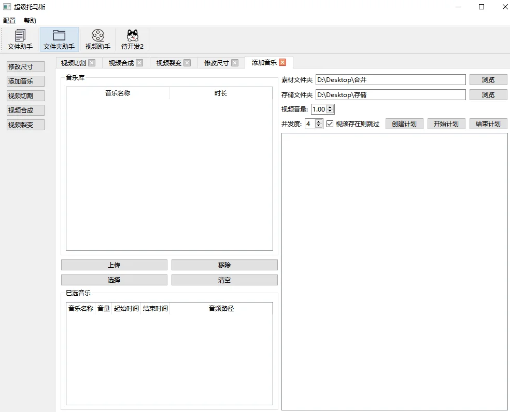Close the 添加音乐 tab
The height and width of the screenshot is (412, 510).
tap(282, 62)
